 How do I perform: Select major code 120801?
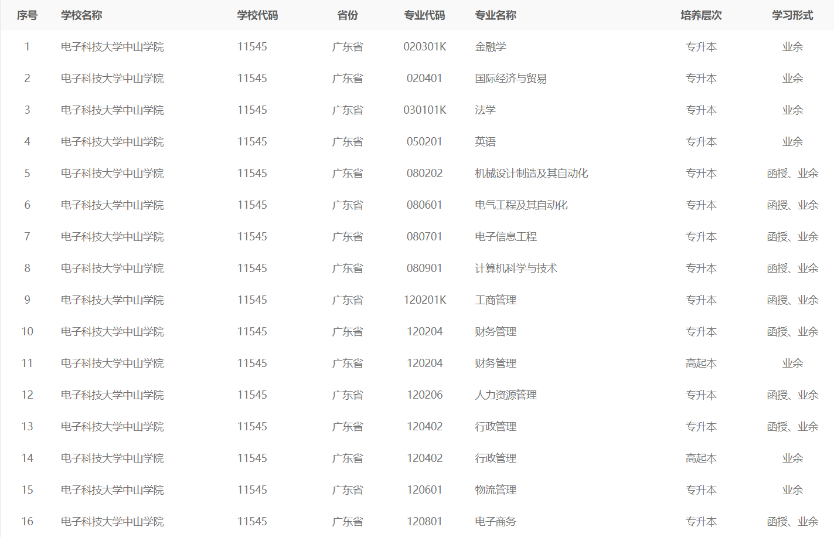[x=425, y=522]
